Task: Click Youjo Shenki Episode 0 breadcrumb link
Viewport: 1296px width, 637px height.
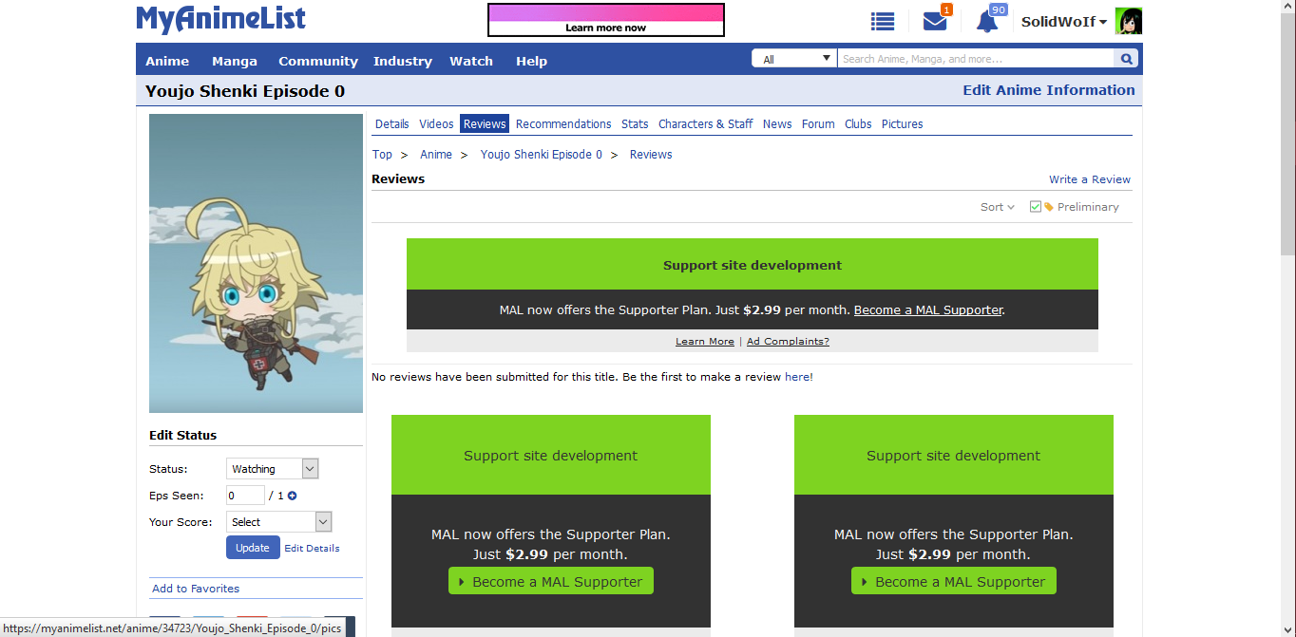Action: tap(542, 155)
